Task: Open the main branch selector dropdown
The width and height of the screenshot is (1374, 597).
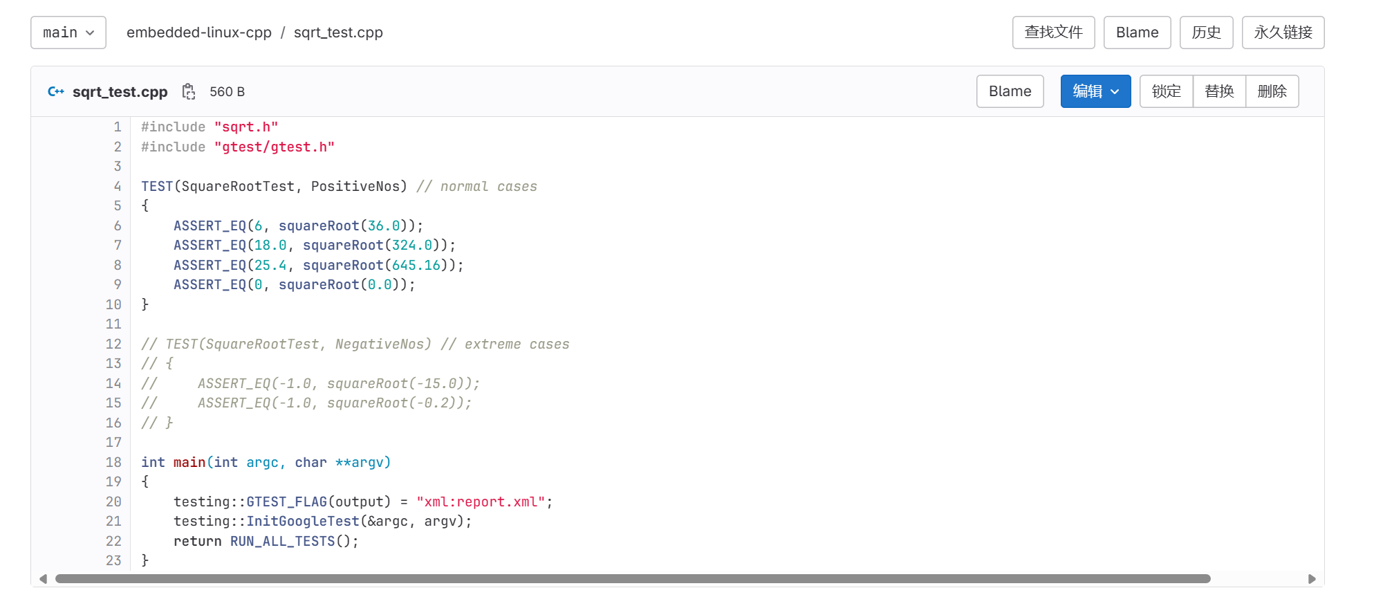Action: (68, 33)
